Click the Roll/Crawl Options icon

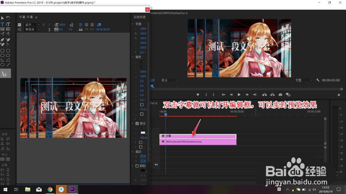click(19, 29)
